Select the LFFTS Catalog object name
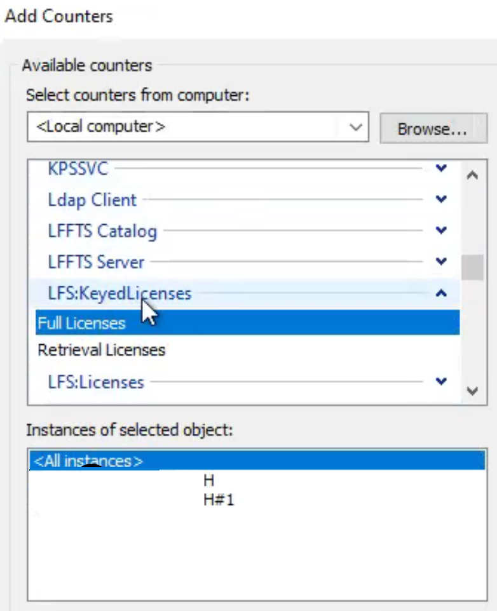This screenshot has height=611, width=497. [102, 231]
